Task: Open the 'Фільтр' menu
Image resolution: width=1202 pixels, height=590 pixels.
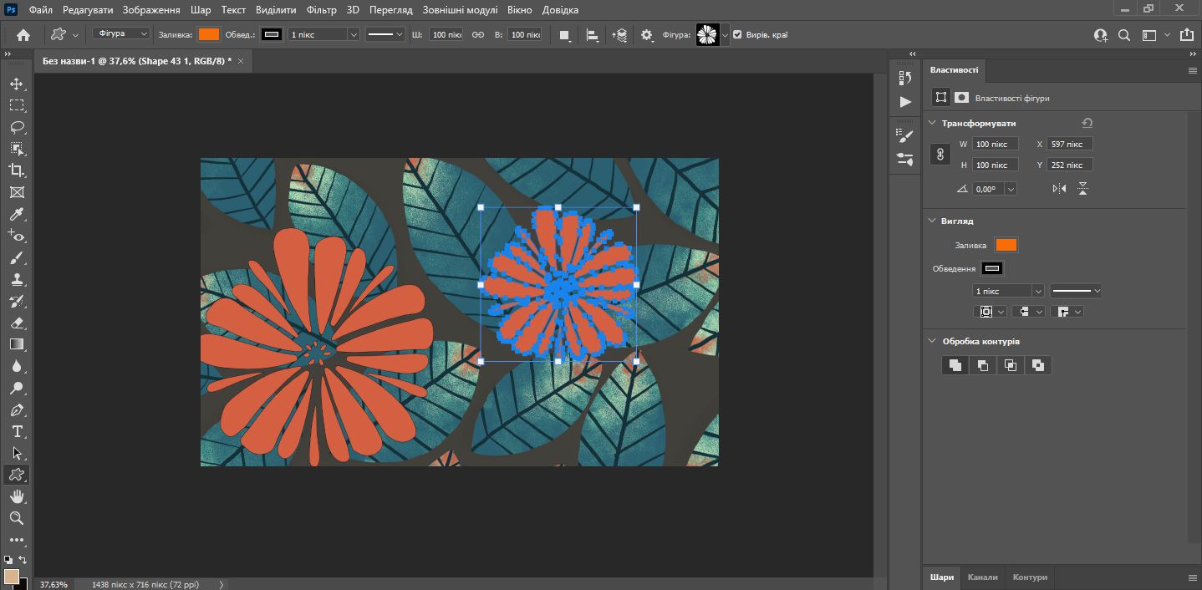Action: click(x=321, y=10)
